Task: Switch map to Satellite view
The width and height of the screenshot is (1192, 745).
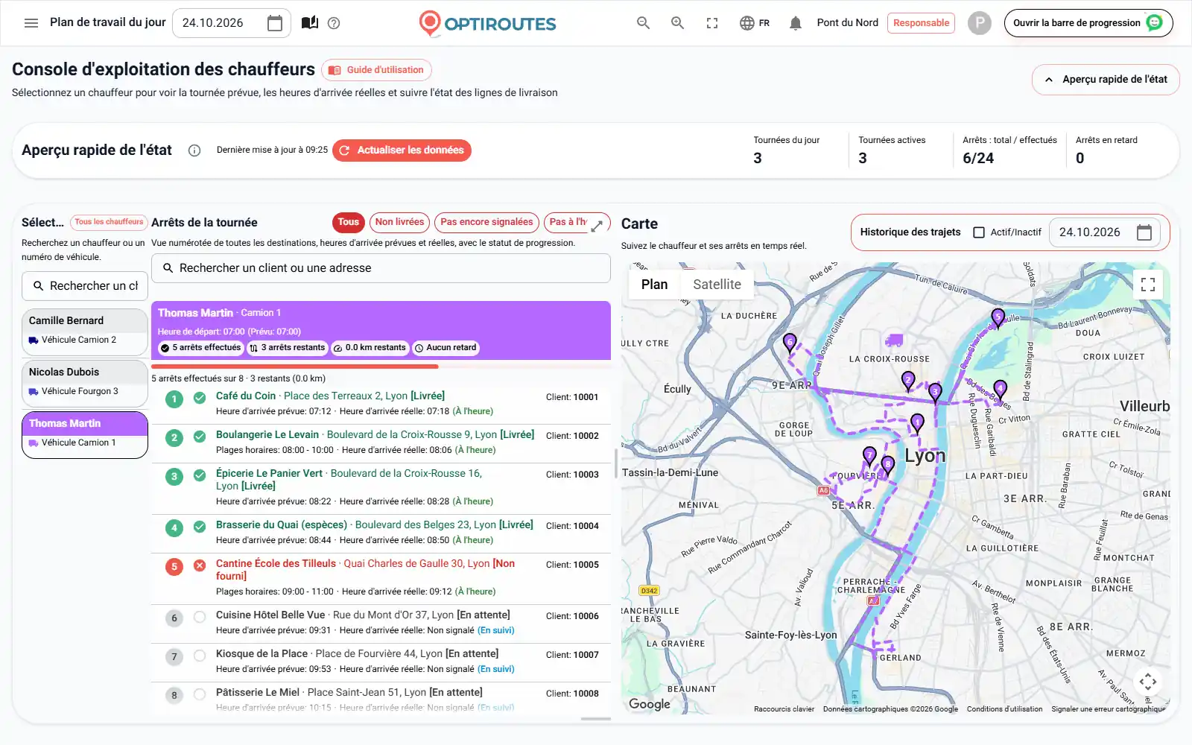Action: [717, 285]
